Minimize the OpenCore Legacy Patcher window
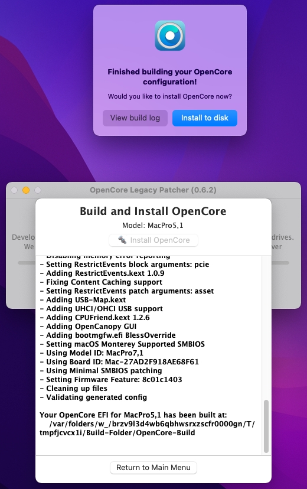Image resolution: width=307 pixels, height=489 pixels. coord(26,190)
